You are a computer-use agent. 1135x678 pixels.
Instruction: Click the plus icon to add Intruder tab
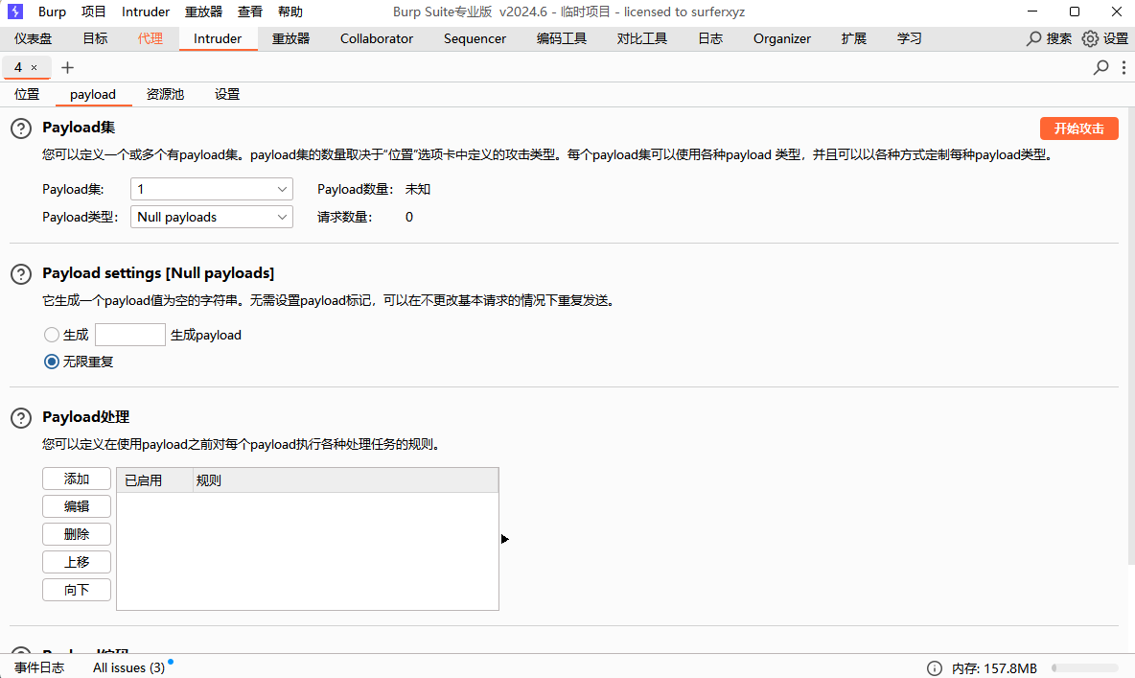[67, 67]
